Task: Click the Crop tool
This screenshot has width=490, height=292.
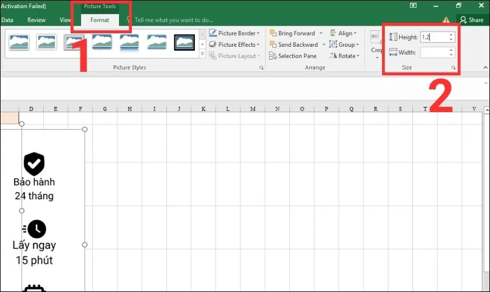Action: 376,44
